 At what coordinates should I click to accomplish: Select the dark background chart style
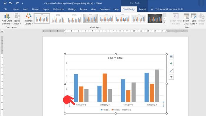click(155, 18)
